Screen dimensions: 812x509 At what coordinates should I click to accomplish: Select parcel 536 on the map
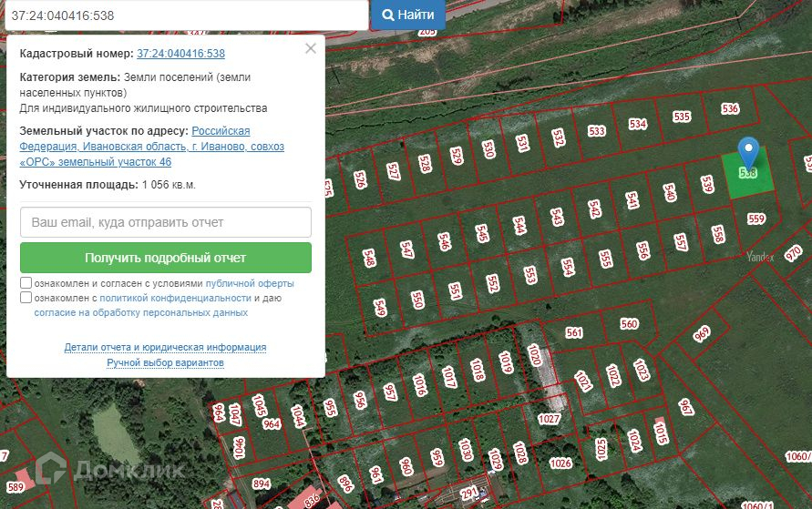pos(730,108)
